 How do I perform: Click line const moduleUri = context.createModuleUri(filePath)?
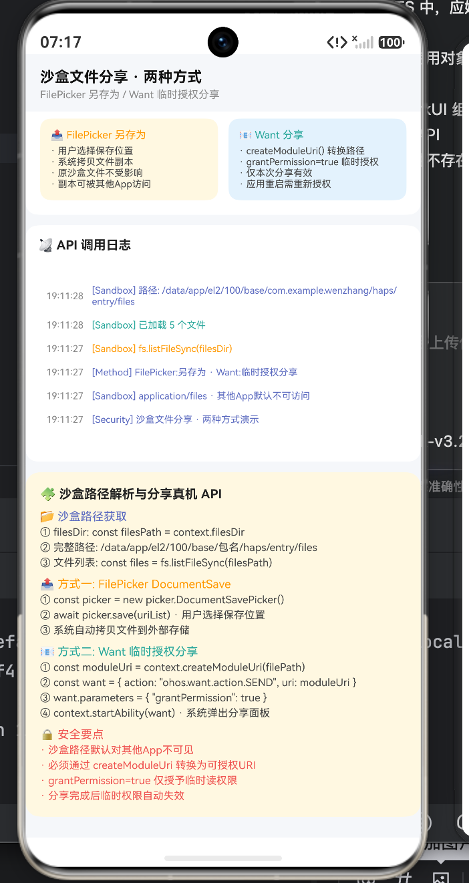pyautogui.click(x=173, y=667)
